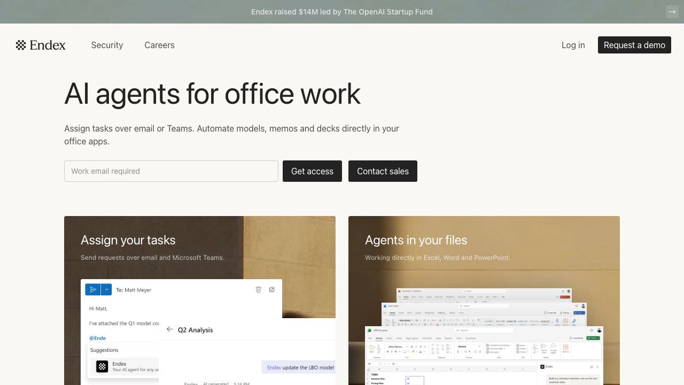The height and width of the screenshot is (385, 684).
Task: Select the Home tab in Excel mockup
Action: pyautogui.click(x=379, y=338)
